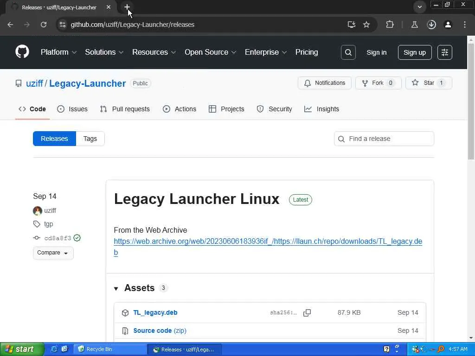
Task: Expand the Platform menu
Action: coord(58,52)
